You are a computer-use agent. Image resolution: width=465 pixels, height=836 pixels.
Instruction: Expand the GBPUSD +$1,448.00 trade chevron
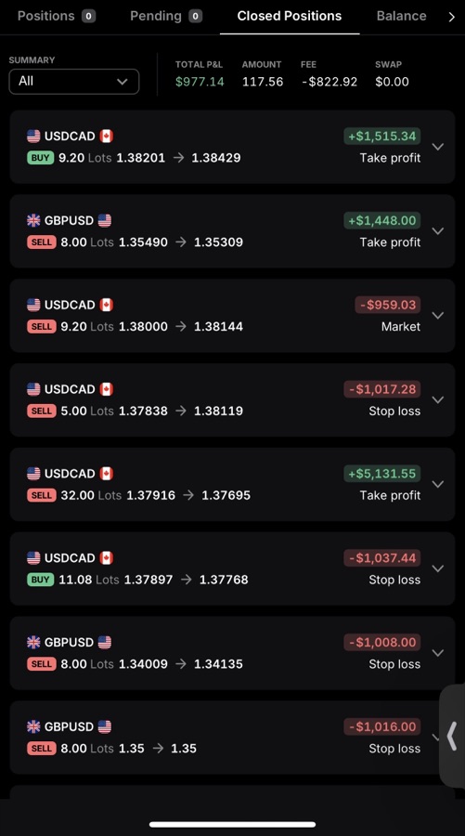[x=438, y=231]
